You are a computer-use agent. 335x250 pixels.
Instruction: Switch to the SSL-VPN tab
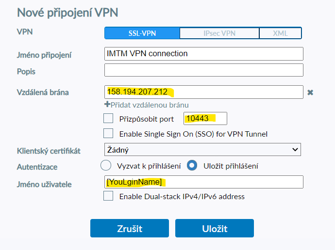142,33
